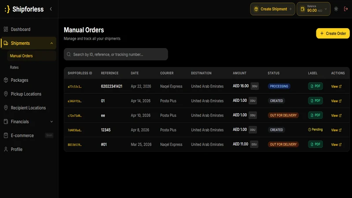View order with reference #01
The height and width of the screenshot is (198, 352).
tap(336, 145)
